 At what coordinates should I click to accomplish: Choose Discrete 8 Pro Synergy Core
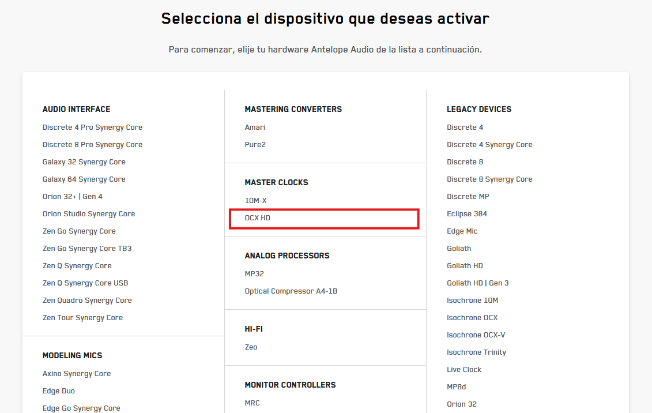[x=92, y=145]
